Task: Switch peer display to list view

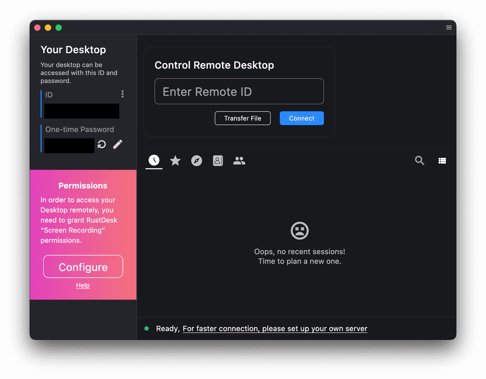Action: tap(442, 160)
